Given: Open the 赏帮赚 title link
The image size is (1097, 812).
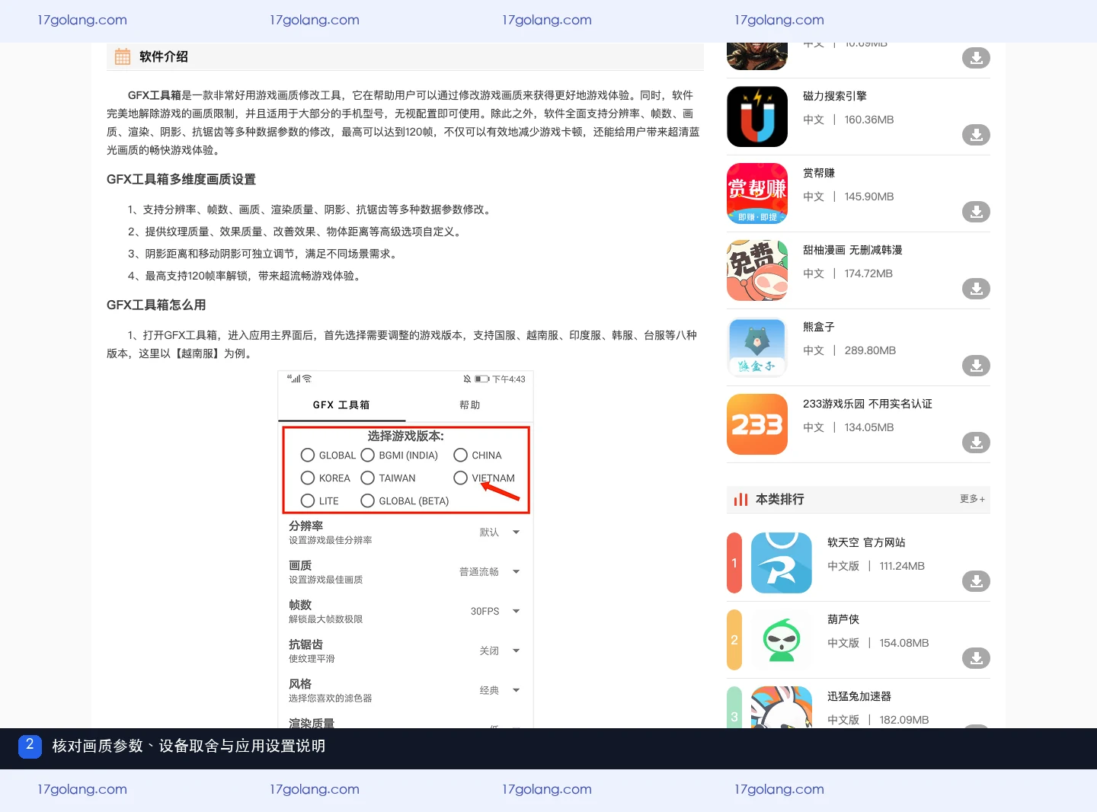Looking at the screenshot, I should pyautogui.click(x=819, y=173).
